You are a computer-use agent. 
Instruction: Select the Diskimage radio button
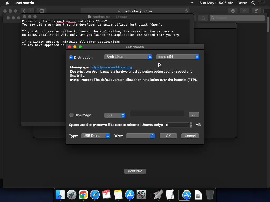[x=71, y=115]
